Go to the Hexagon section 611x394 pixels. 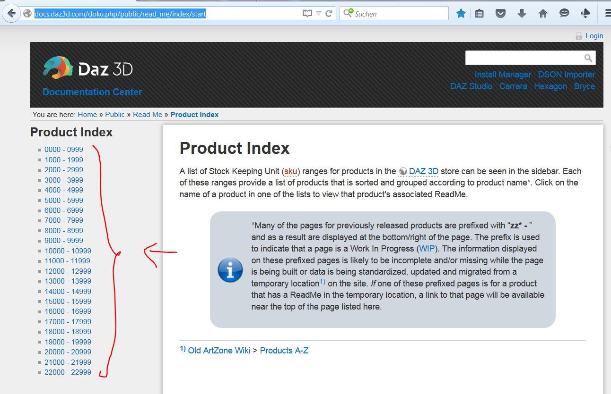pyautogui.click(x=550, y=86)
